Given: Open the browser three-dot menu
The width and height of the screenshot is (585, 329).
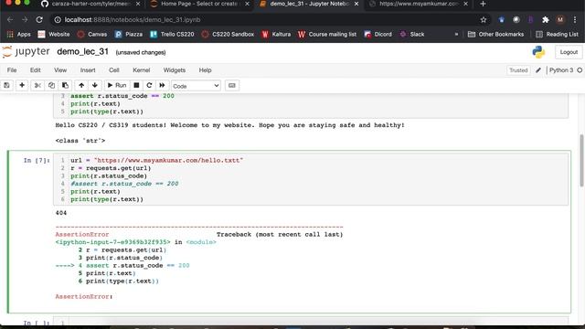Looking at the screenshot, I should coord(575,20).
